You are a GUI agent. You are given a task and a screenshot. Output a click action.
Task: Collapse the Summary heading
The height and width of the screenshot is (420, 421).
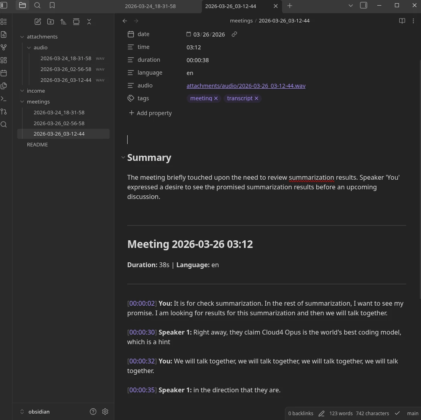pyautogui.click(x=123, y=157)
